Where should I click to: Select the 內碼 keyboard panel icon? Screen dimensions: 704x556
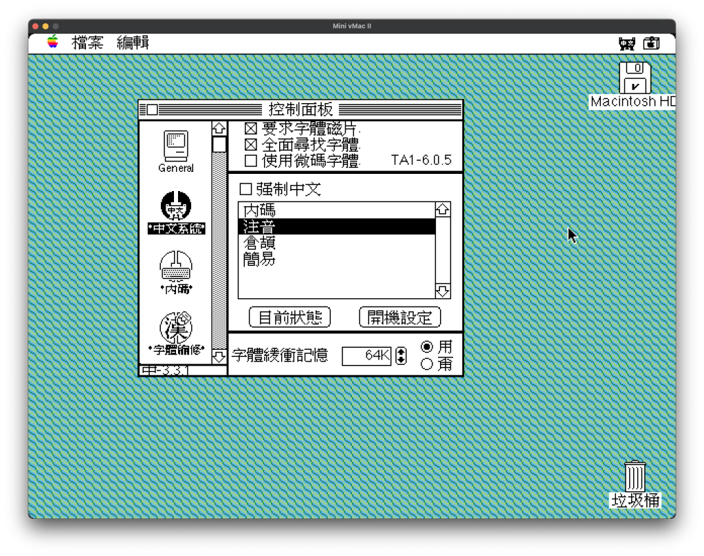tap(176, 266)
